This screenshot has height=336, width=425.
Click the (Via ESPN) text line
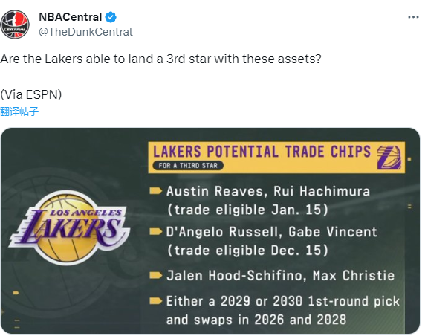(31, 94)
